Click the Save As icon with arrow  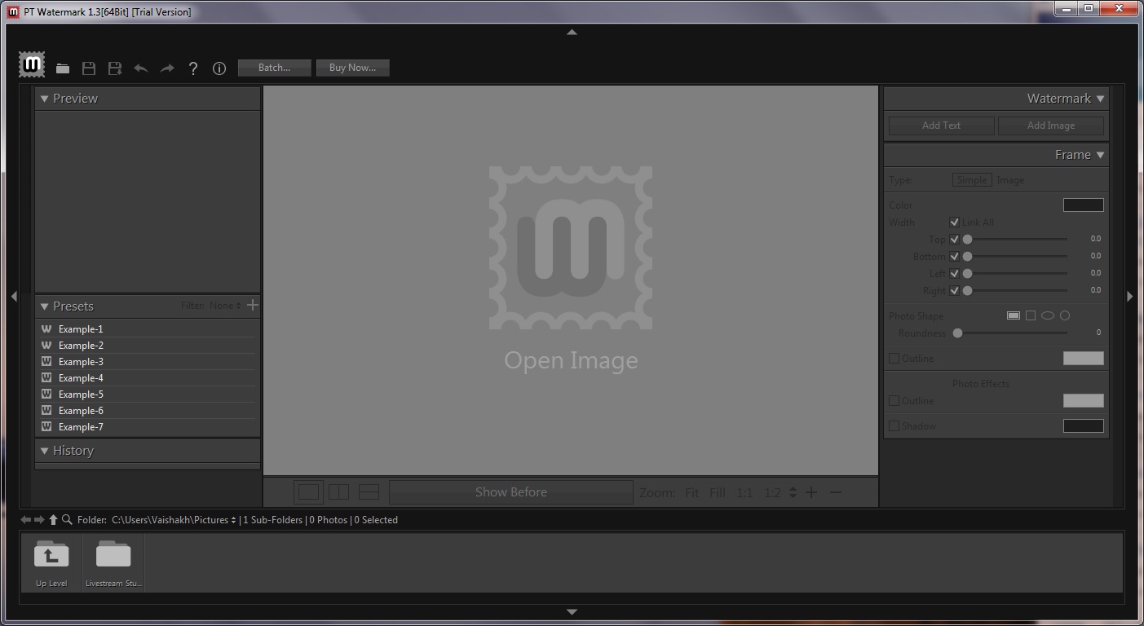coord(115,68)
